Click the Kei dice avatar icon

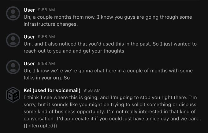[x=13, y=96]
